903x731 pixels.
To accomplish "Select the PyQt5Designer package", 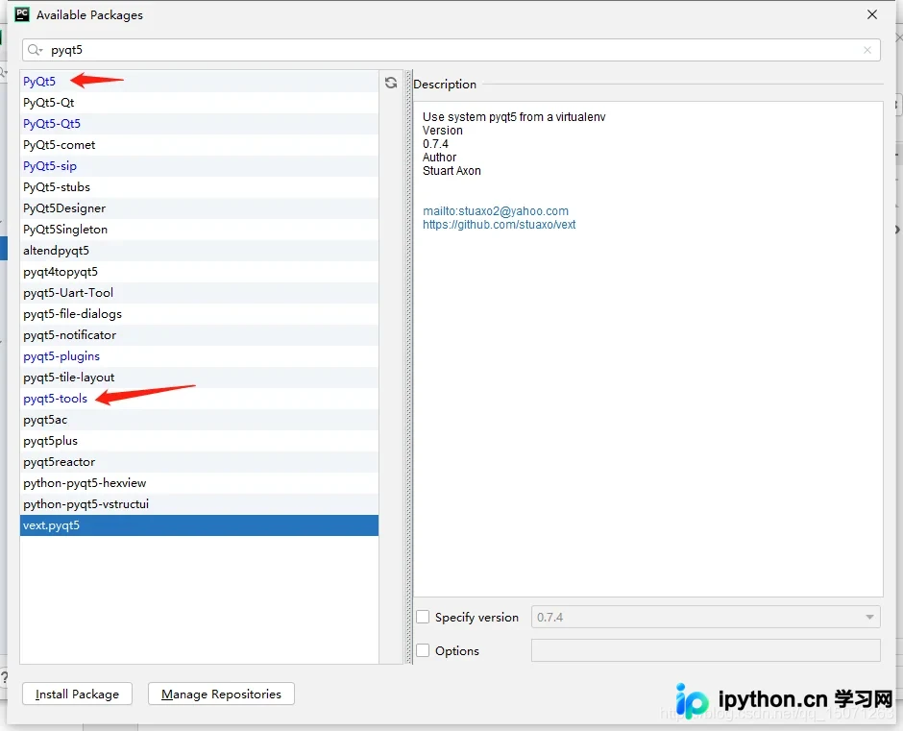I will point(199,208).
